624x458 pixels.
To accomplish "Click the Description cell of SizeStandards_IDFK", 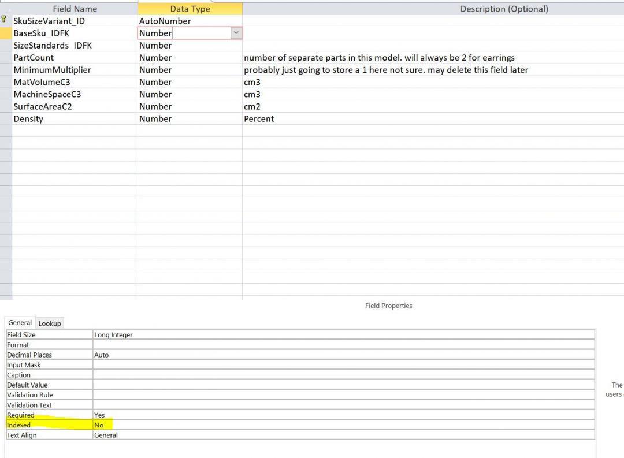I will point(433,46).
